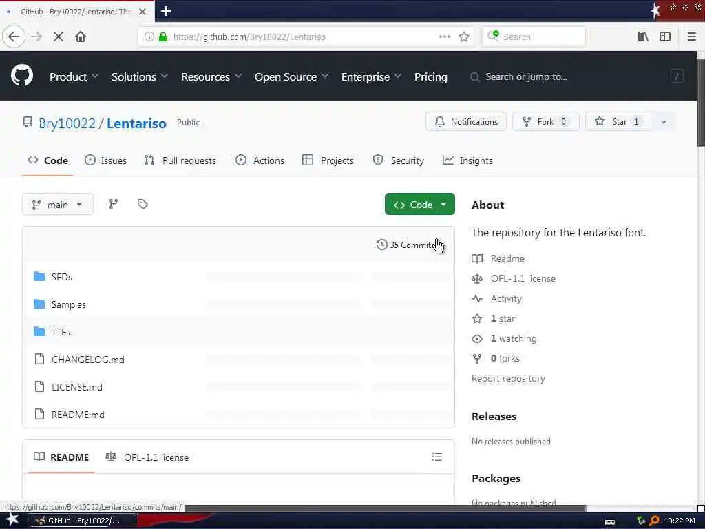Stop loading the page with X button
The width and height of the screenshot is (705, 529).
(58, 37)
